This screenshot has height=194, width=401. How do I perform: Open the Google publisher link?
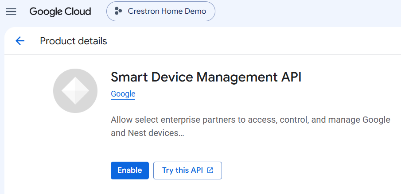point(123,94)
